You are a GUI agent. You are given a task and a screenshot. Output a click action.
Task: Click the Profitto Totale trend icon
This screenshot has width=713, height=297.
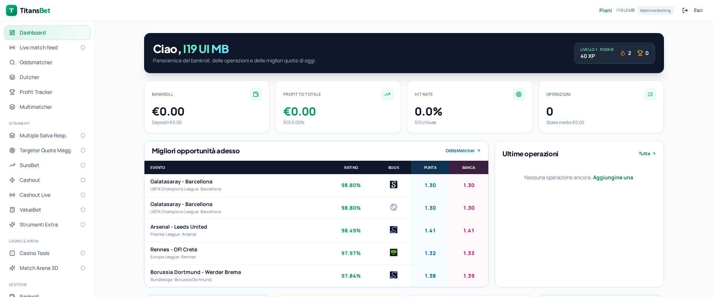pos(387,94)
